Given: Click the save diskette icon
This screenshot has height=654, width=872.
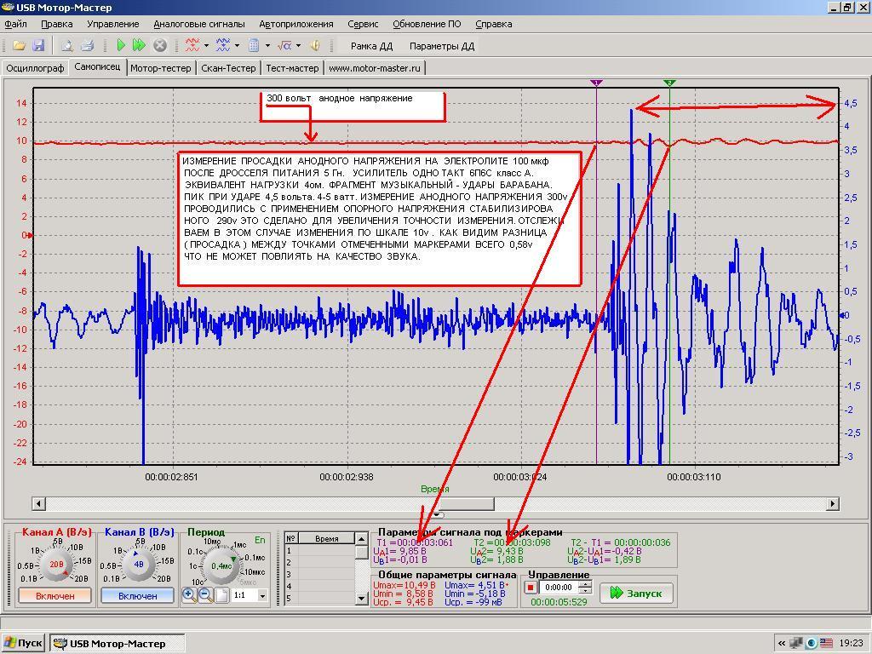Looking at the screenshot, I should (x=38, y=46).
